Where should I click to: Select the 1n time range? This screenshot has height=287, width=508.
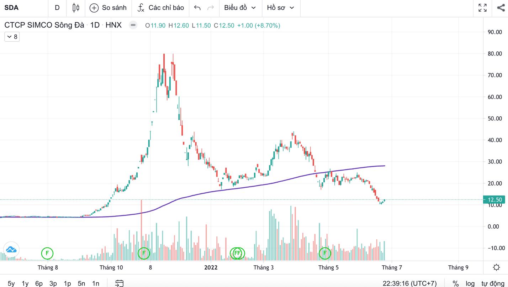coord(96,283)
